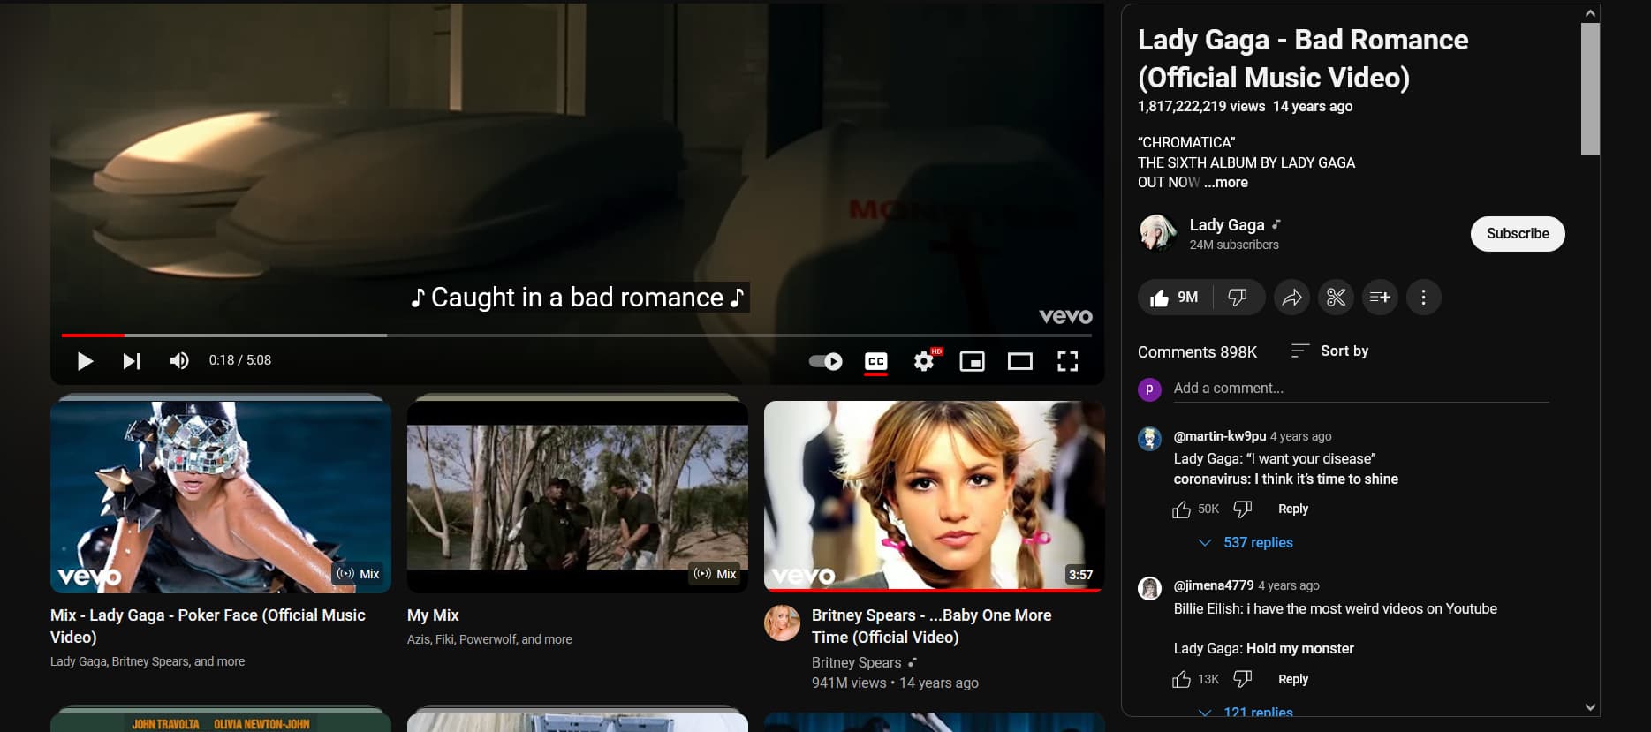Mute the video volume
The width and height of the screenshot is (1651, 732).
(x=179, y=361)
